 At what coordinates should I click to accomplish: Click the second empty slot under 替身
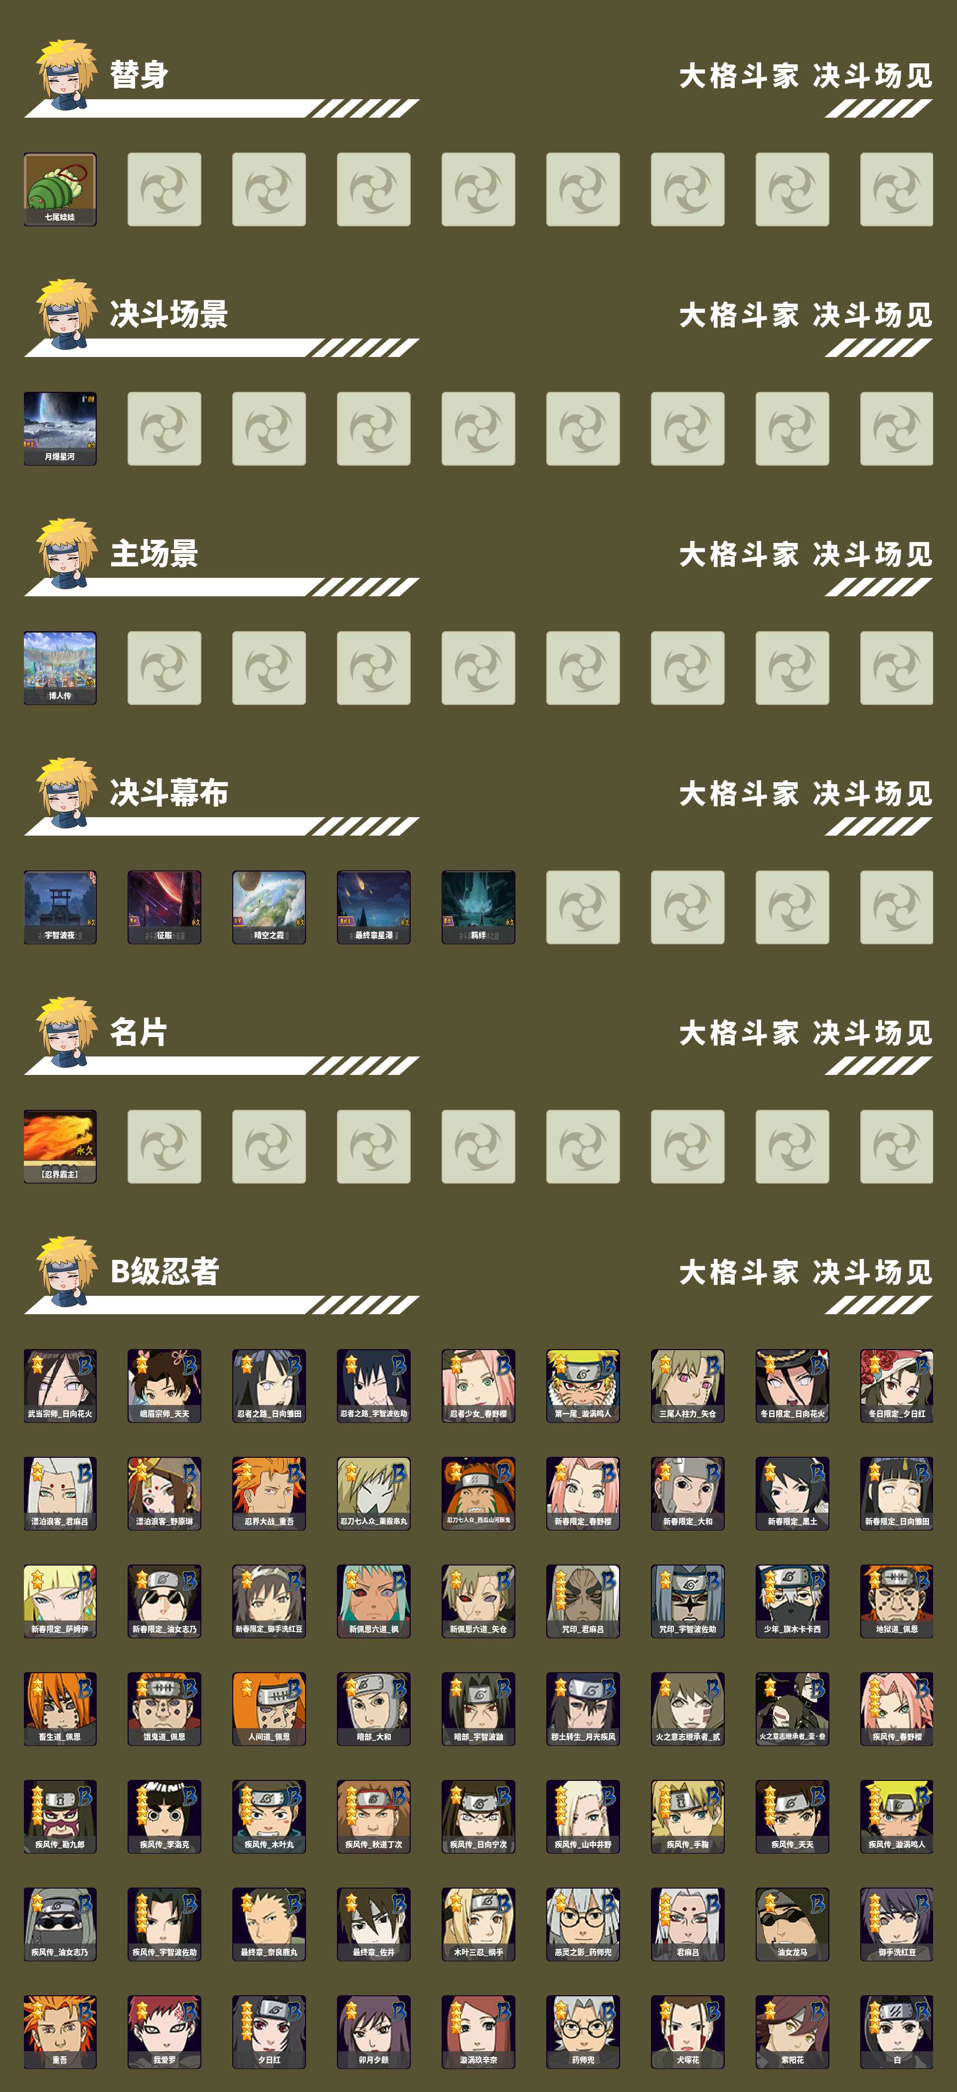269,189
